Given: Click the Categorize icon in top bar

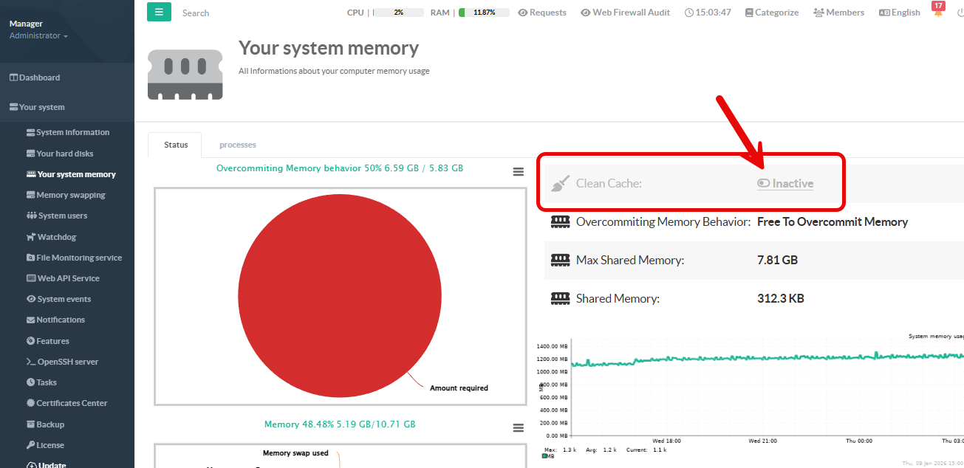Looking at the screenshot, I should tap(749, 13).
